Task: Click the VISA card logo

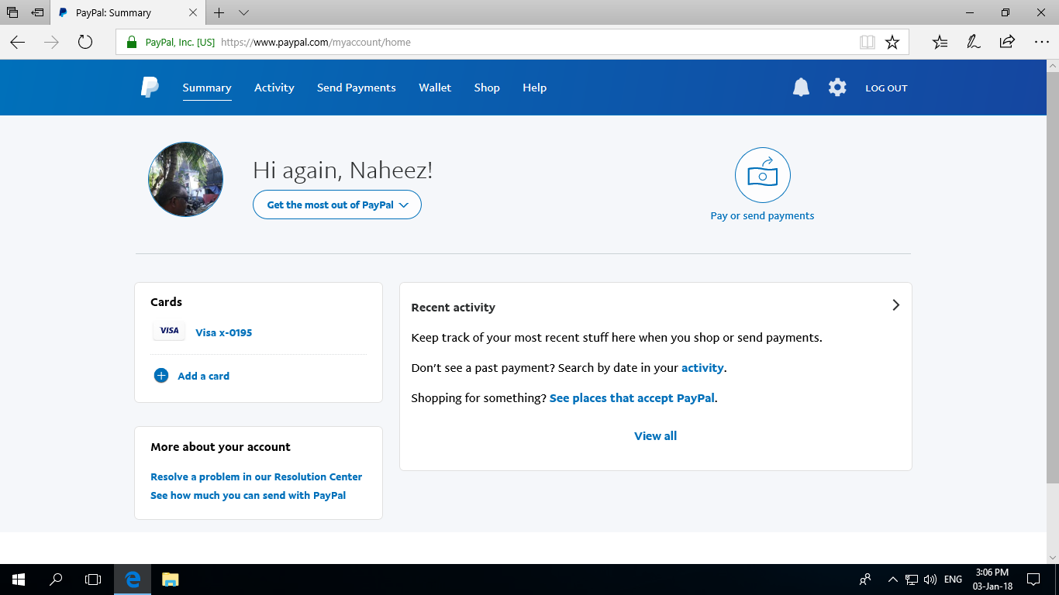Action: click(169, 331)
